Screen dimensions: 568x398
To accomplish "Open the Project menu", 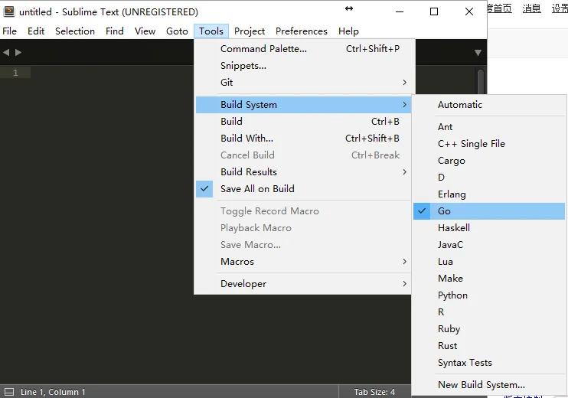I will 250,31.
